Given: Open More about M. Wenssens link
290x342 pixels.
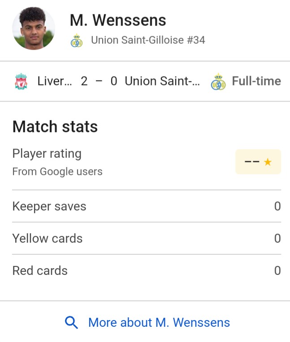Looking at the screenshot, I should [159, 322].
